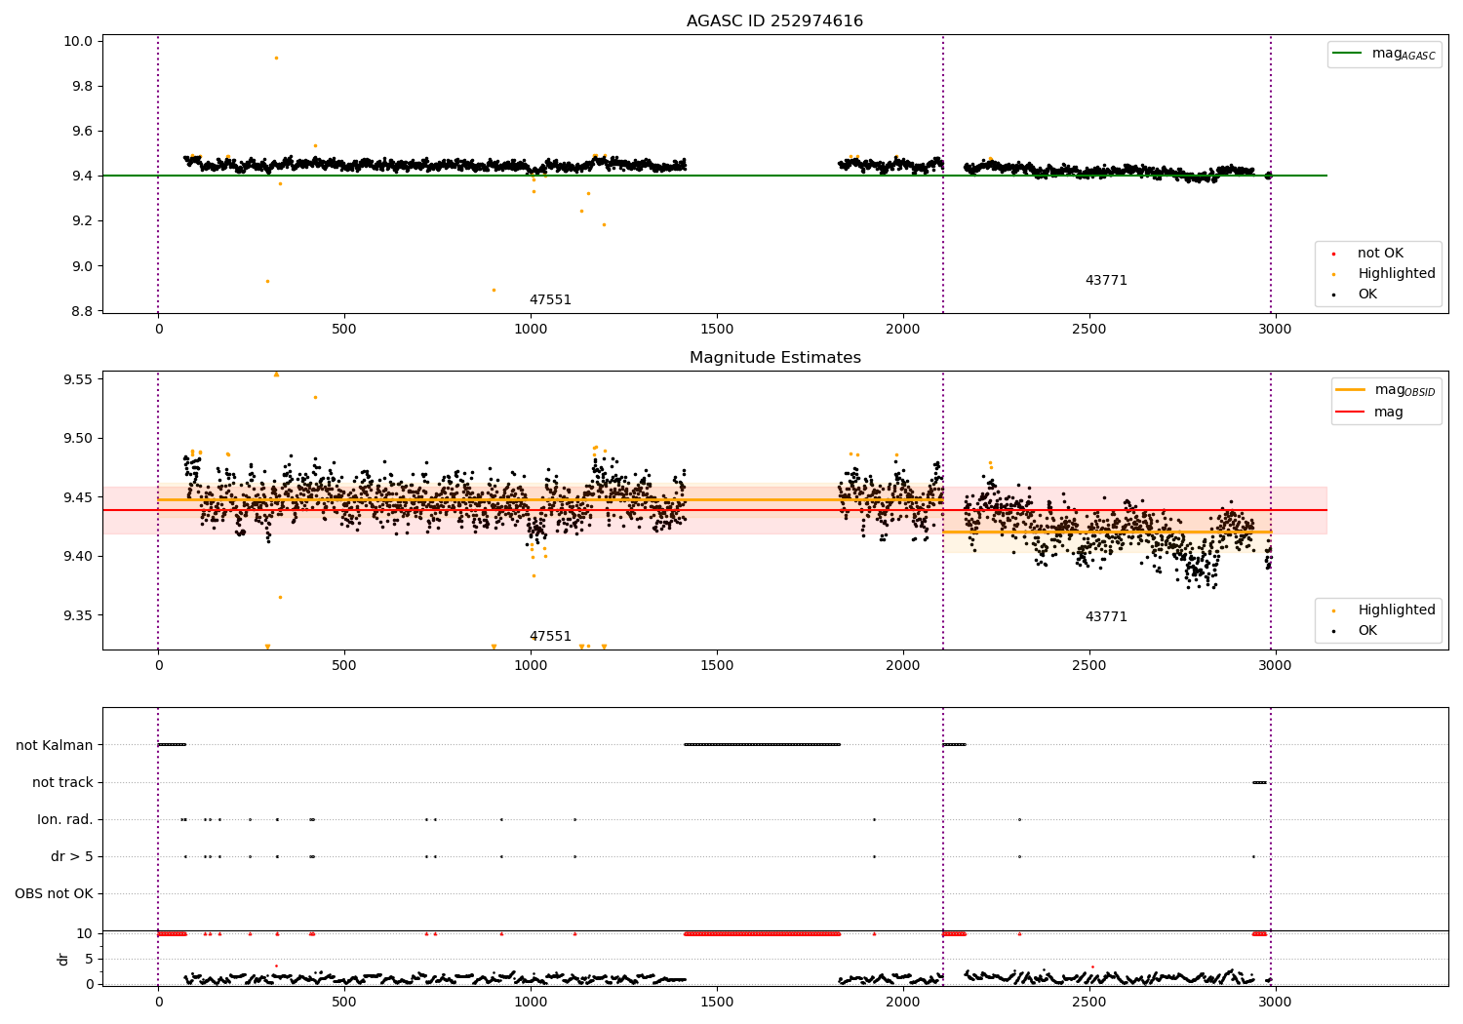1463x1024 pixels.
Task: Select '43771' label in Magnitude Estimates plot
Action: point(1106,617)
